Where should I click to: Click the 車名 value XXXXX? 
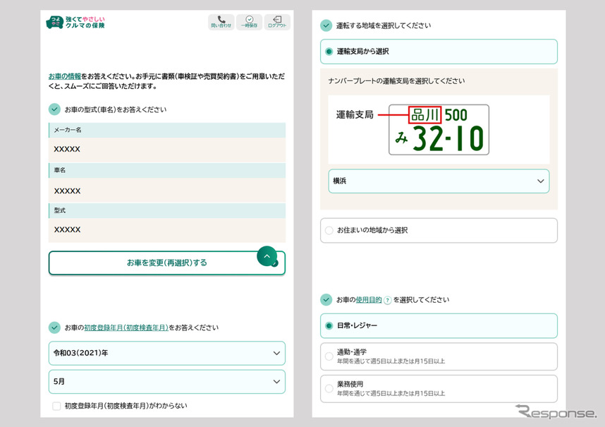pyautogui.click(x=67, y=191)
